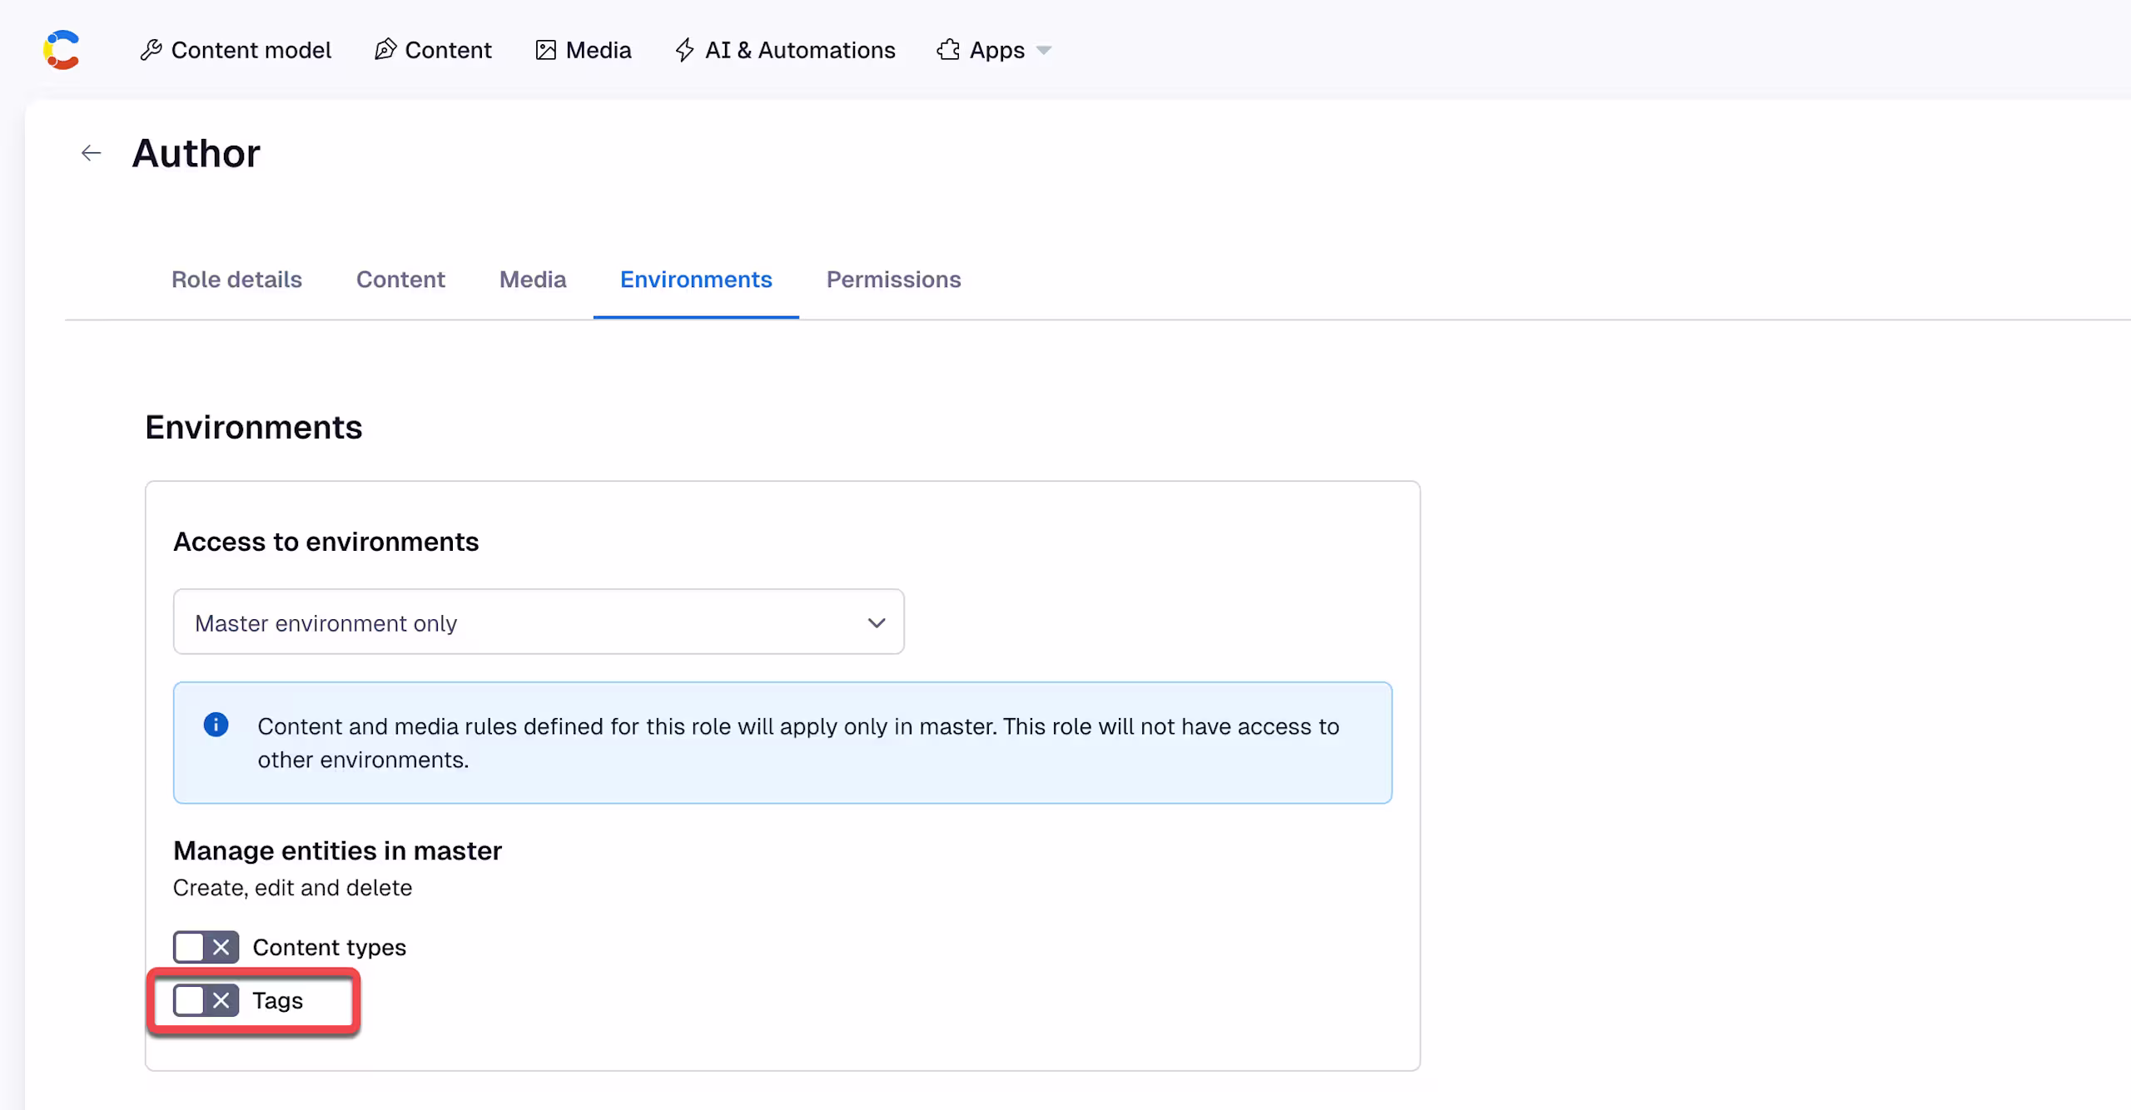Click the Contentful logo icon

coord(62,50)
